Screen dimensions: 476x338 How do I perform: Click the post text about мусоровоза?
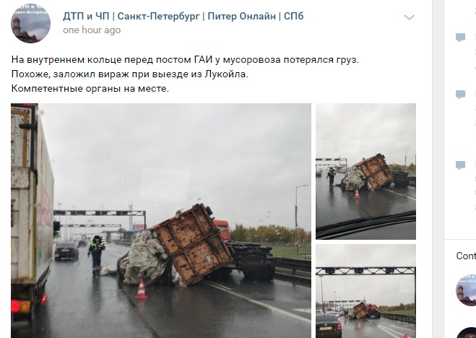[x=185, y=60]
